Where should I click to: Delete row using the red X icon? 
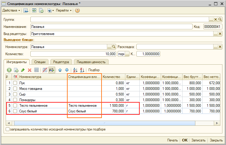(29, 70)
